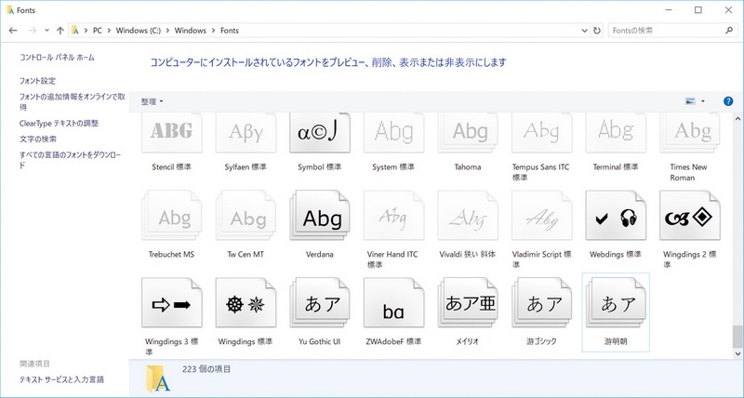Open the 整理 dropdown menu
Viewport: 744px width, 398px height.
pyautogui.click(x=152, y=101)
